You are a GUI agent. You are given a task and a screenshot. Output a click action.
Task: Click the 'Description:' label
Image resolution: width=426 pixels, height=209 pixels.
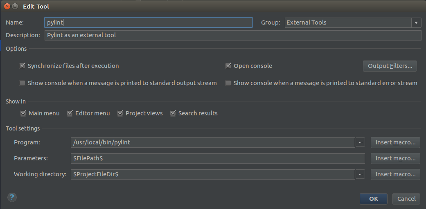point(23,35)
